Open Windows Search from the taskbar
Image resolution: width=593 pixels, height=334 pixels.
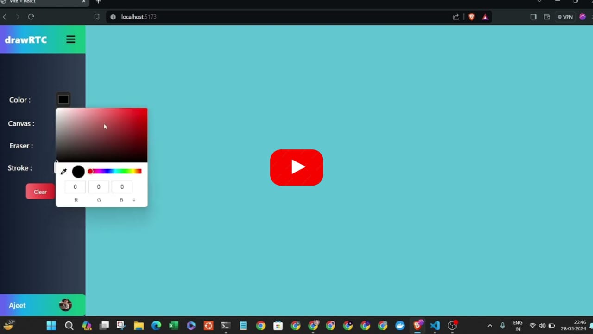(x=69, y=326)
